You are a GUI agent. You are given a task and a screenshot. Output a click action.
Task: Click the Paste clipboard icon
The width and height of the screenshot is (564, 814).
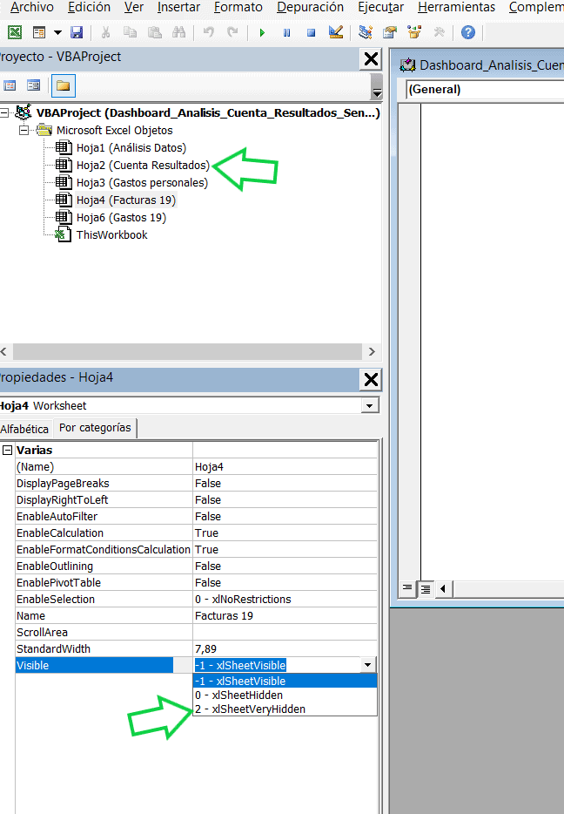point(154,33)
